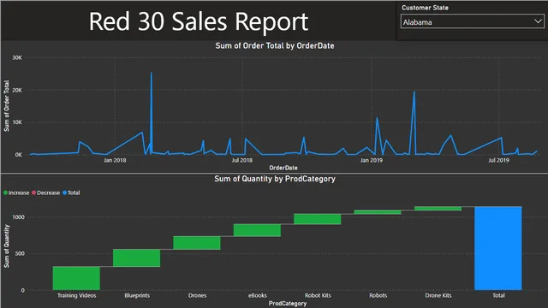Click the 500 quantity axis label
The height and width of the screenshot is (308, 548).
[x=20, y=253]
